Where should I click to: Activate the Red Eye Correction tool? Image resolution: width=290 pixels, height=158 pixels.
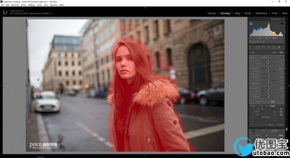click(263, 47)
